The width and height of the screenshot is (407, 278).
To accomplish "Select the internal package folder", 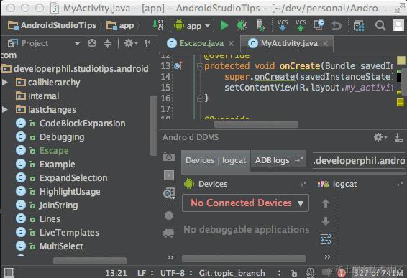I will point(43,96).
